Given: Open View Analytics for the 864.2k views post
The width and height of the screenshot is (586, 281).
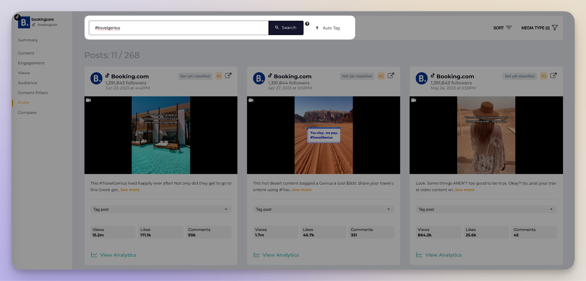Looking at the screenshot, I should click(x=439, y=255).
